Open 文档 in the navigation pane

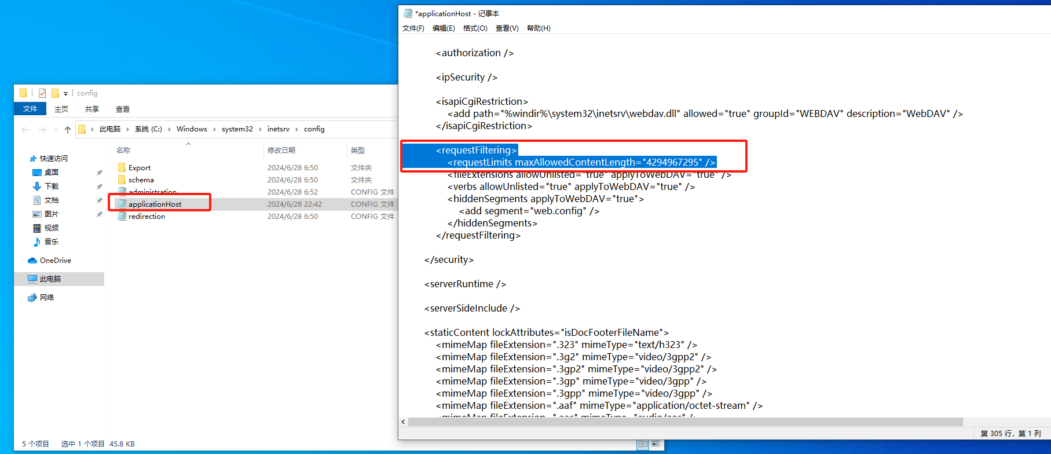pos(52,200)
